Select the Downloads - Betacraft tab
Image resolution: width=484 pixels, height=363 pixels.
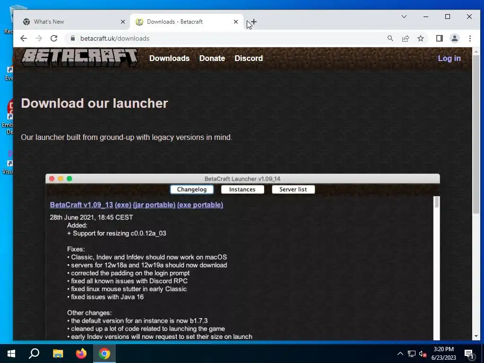coord(186,22)
